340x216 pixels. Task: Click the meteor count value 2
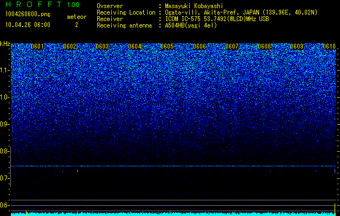click(x=77, y=25)
